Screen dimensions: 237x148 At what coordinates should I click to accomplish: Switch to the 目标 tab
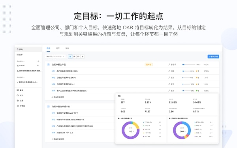[48, 48]
